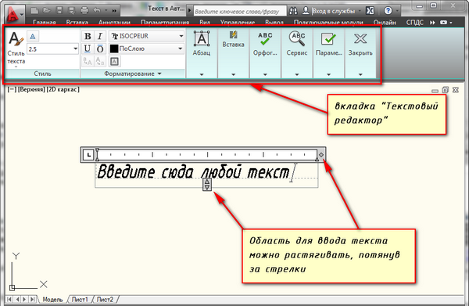This screenshot has height=306, width=469.
Task: Click the Вход в службы sign-in button
Action: click(333, 11)
